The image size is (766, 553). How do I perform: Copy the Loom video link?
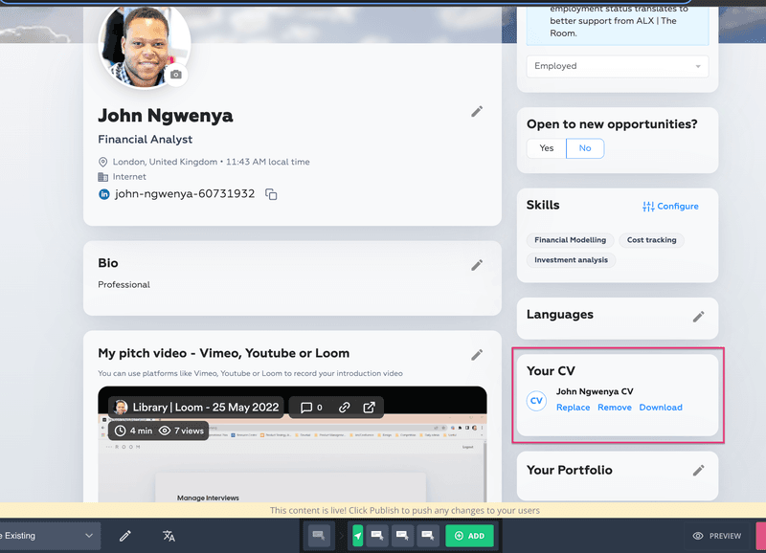[344, 408]
